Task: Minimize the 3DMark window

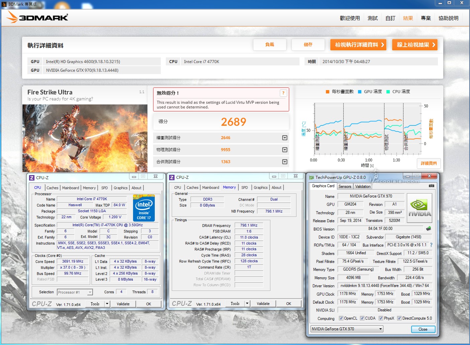Action: [x=440, y=3]
